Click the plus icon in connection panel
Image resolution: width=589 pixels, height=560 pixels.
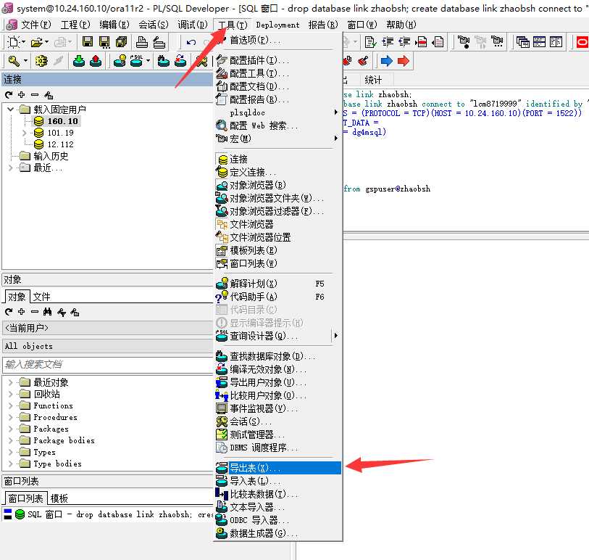coord(22,95)
